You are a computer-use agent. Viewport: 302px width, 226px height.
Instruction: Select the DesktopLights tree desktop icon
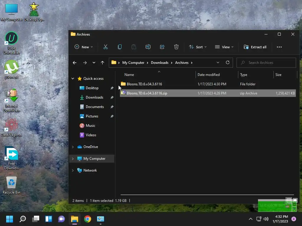[34, 12]
